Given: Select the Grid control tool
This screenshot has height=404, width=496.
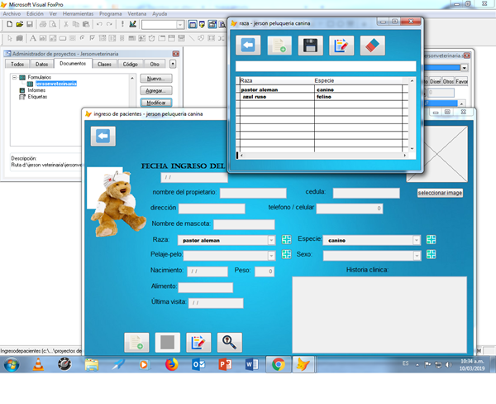Looking at the screenshot, I should coord(132,38).
